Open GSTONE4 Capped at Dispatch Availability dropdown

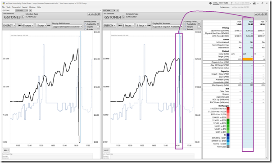click(x=168, y=27)
